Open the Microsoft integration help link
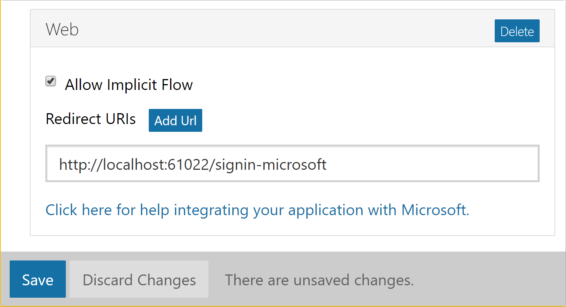 tap(258, 210)
